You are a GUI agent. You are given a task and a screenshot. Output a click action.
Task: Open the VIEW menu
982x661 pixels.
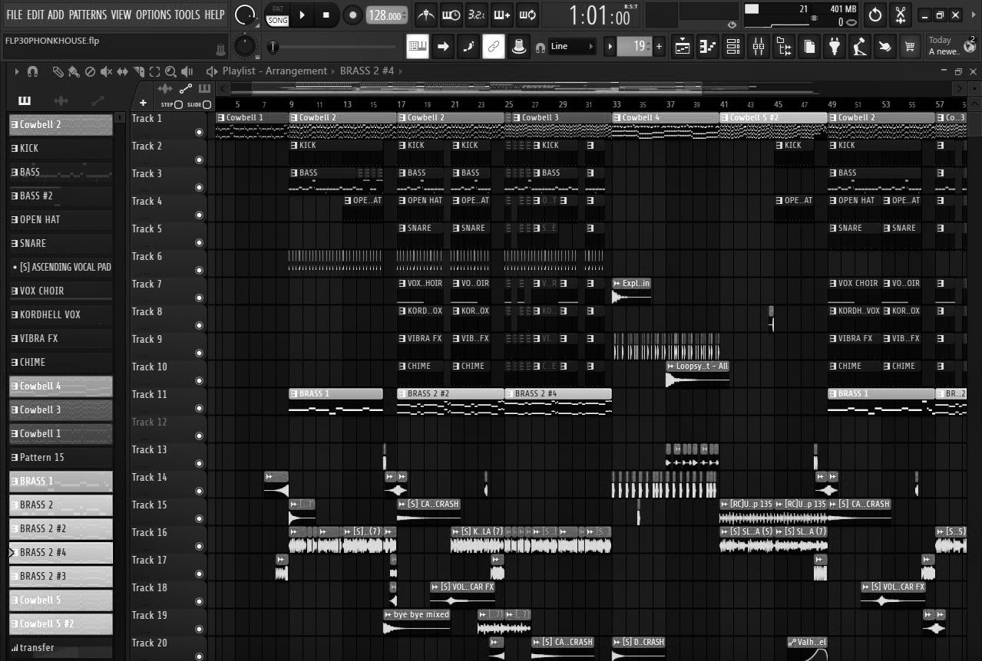pyautogui.click(x=121, y=15)
